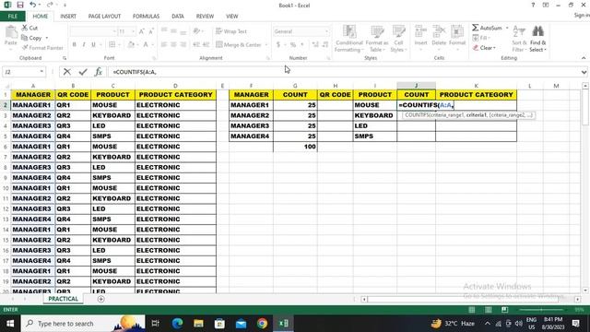
Task: Cancel formula entry with the X icon
Action: [x=67, y=72]
